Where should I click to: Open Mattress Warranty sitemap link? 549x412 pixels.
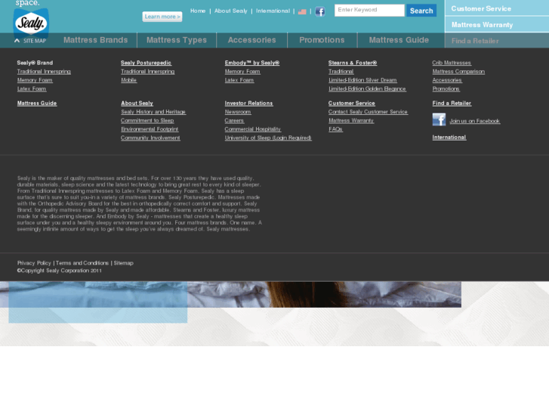351,121
